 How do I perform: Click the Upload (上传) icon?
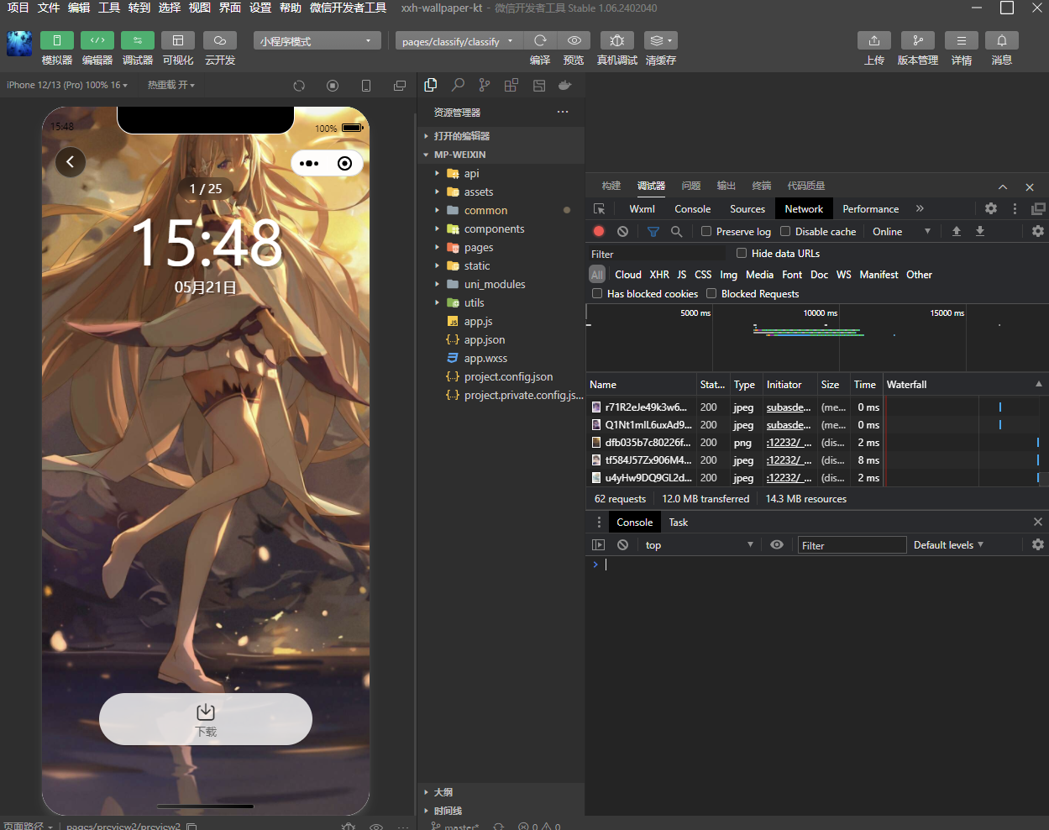pos(874,40)
